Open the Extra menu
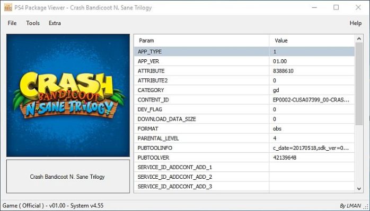Screen dimensions: 370x211 tap(55, 23)
